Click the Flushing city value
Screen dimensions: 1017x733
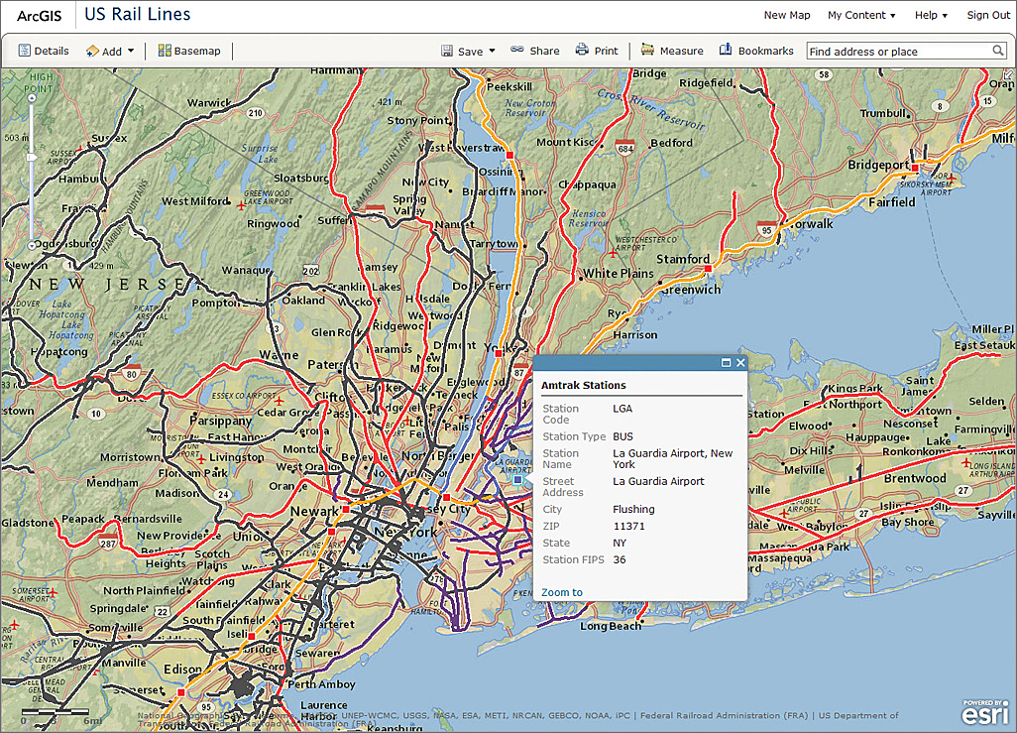633,509
